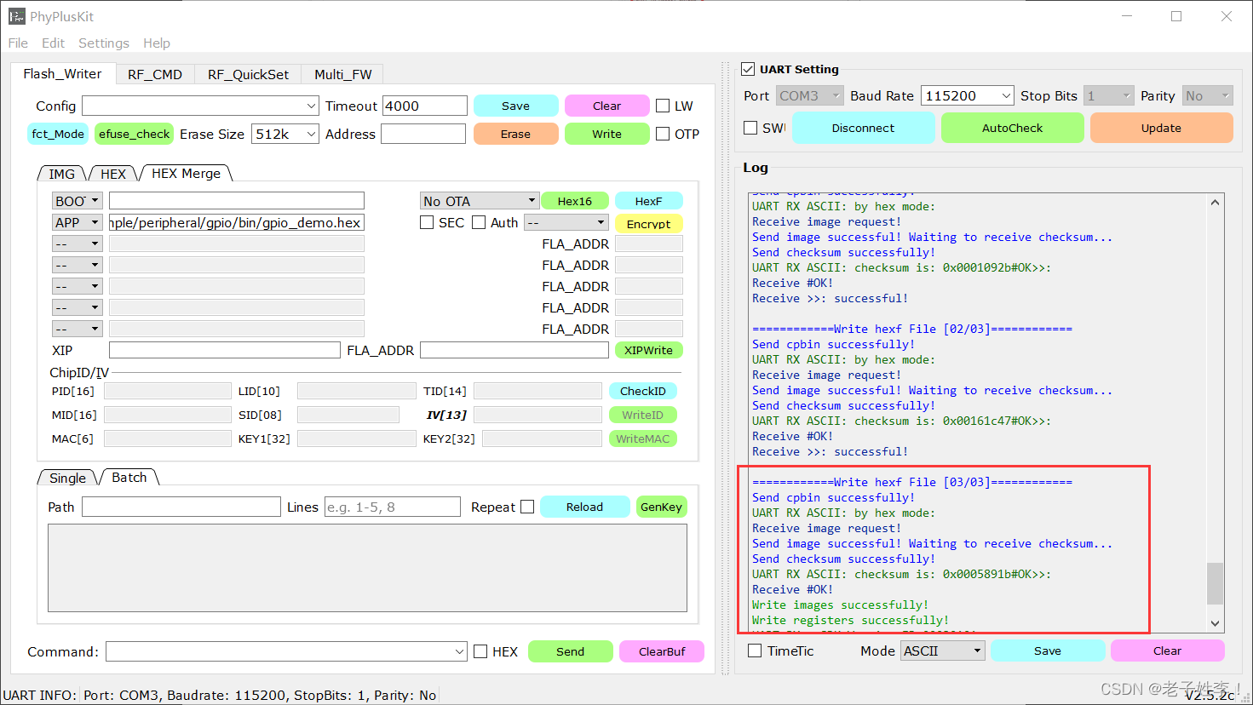Toggle the OTP checkbox
This screenshot has width=1253, height=705.
click(663, 134)
